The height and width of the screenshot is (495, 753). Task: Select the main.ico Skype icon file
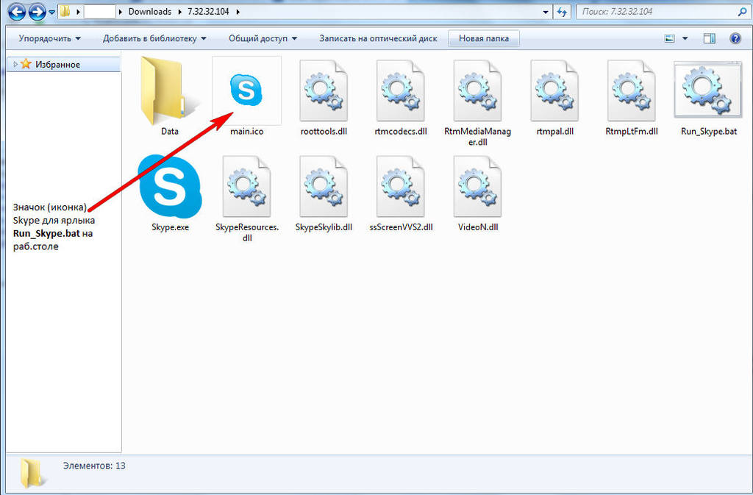246,90
